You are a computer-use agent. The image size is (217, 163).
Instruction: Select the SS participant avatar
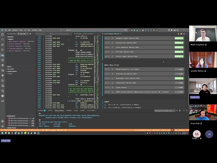click(x=197, y=134)
